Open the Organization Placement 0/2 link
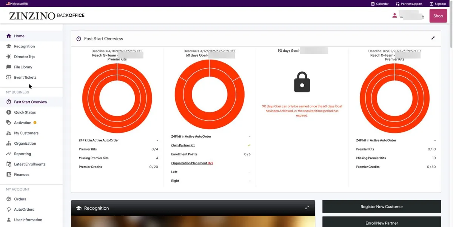The image size is (453, 227). point(192,163)
